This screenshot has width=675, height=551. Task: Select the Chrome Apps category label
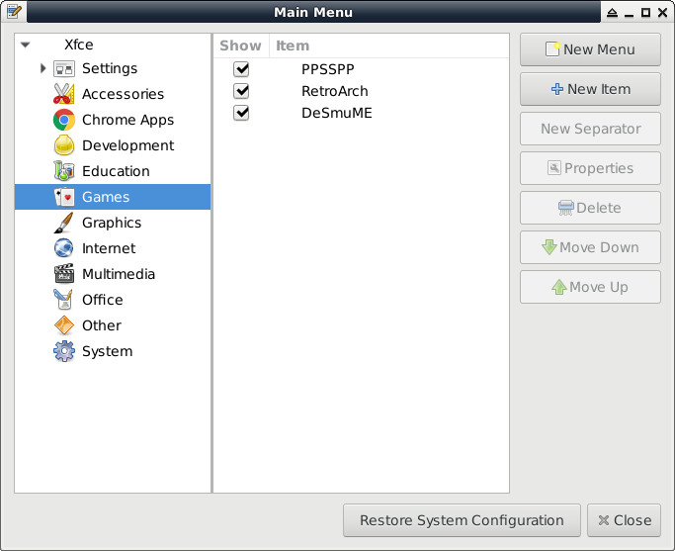tap(127, 120)
